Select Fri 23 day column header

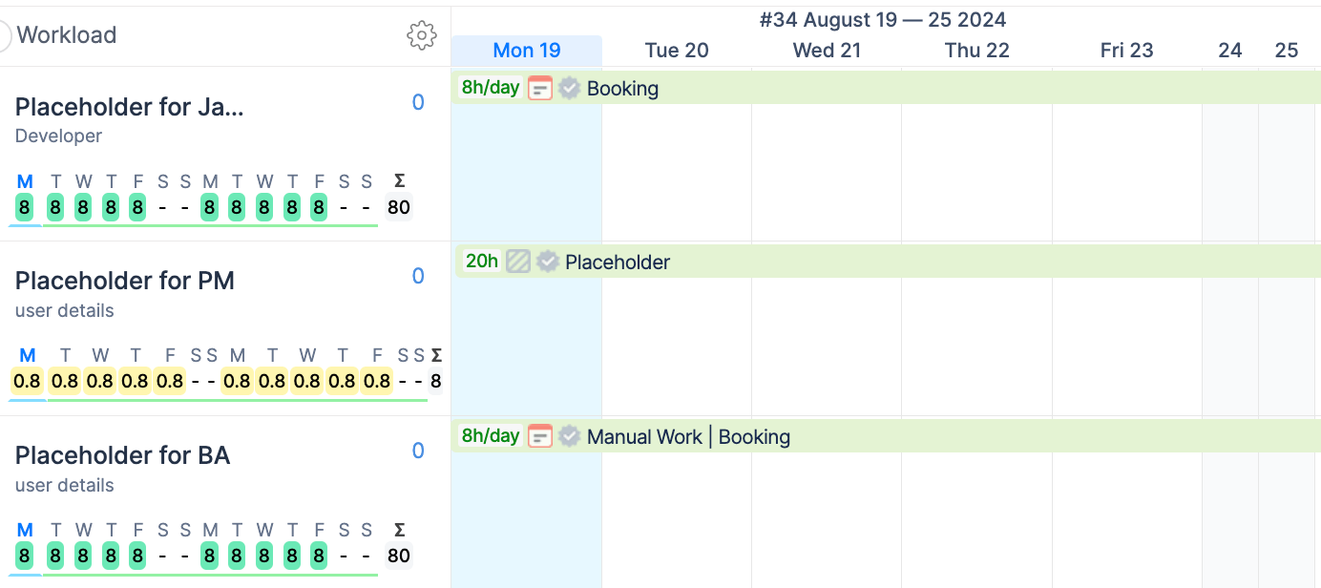(1126, 51)
